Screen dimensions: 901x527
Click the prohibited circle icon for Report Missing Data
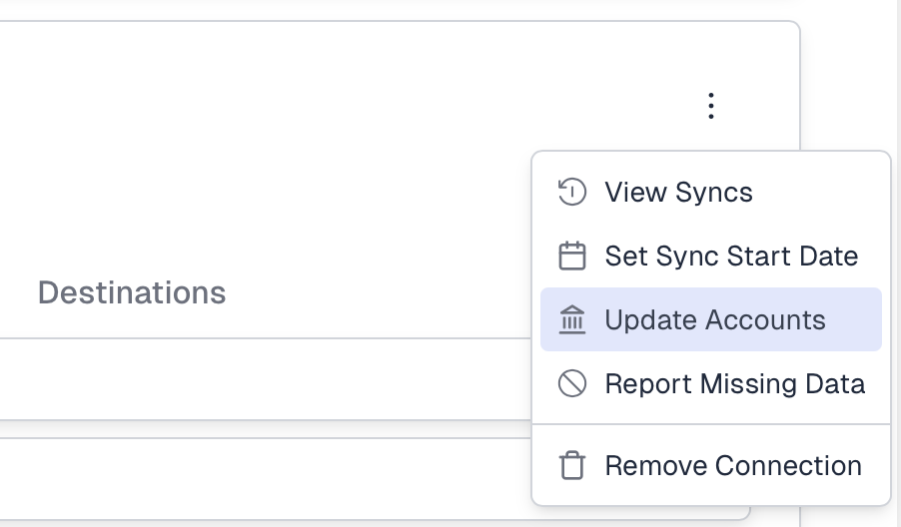571,384
